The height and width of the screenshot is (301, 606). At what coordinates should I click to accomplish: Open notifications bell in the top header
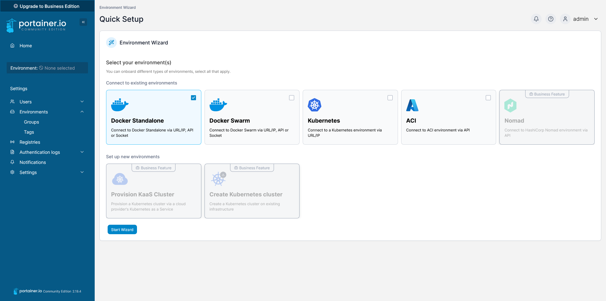click(x=536, y=19)
